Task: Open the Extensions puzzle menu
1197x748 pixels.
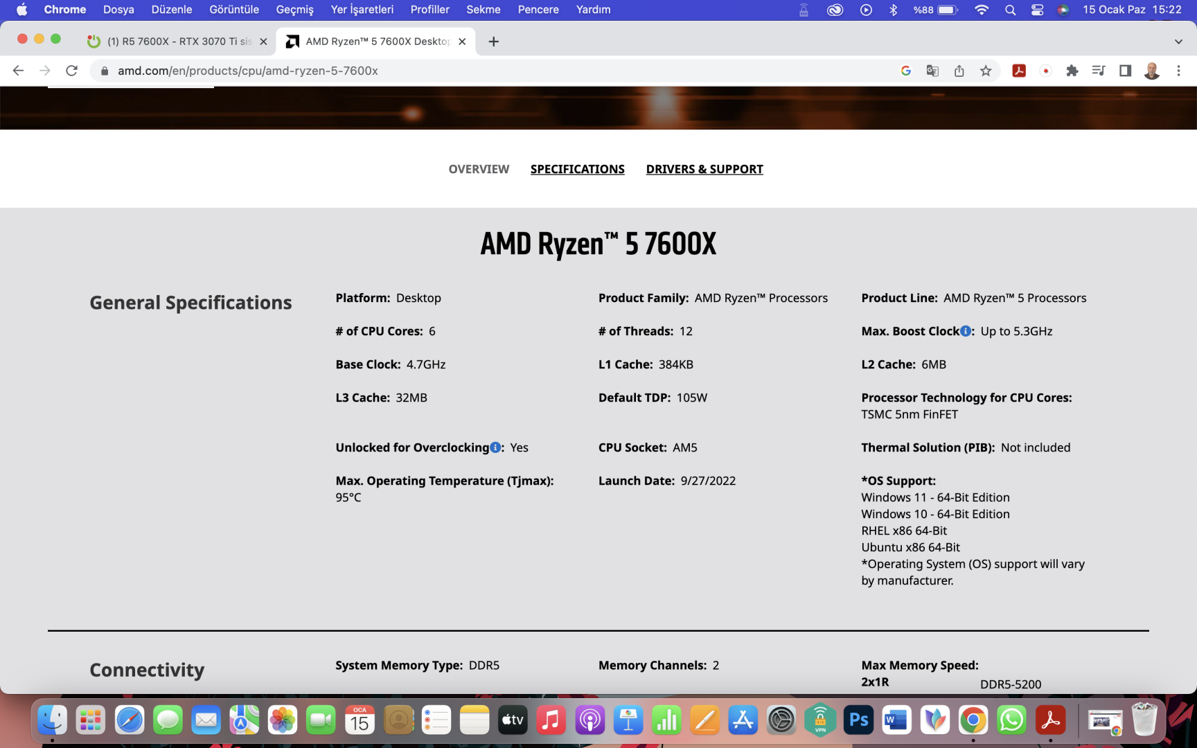Action: [x=1072, y=71]
